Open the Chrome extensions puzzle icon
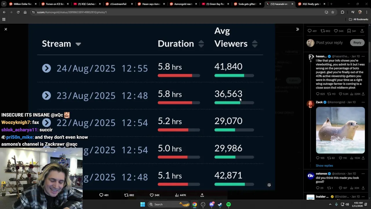 [343, 12]
